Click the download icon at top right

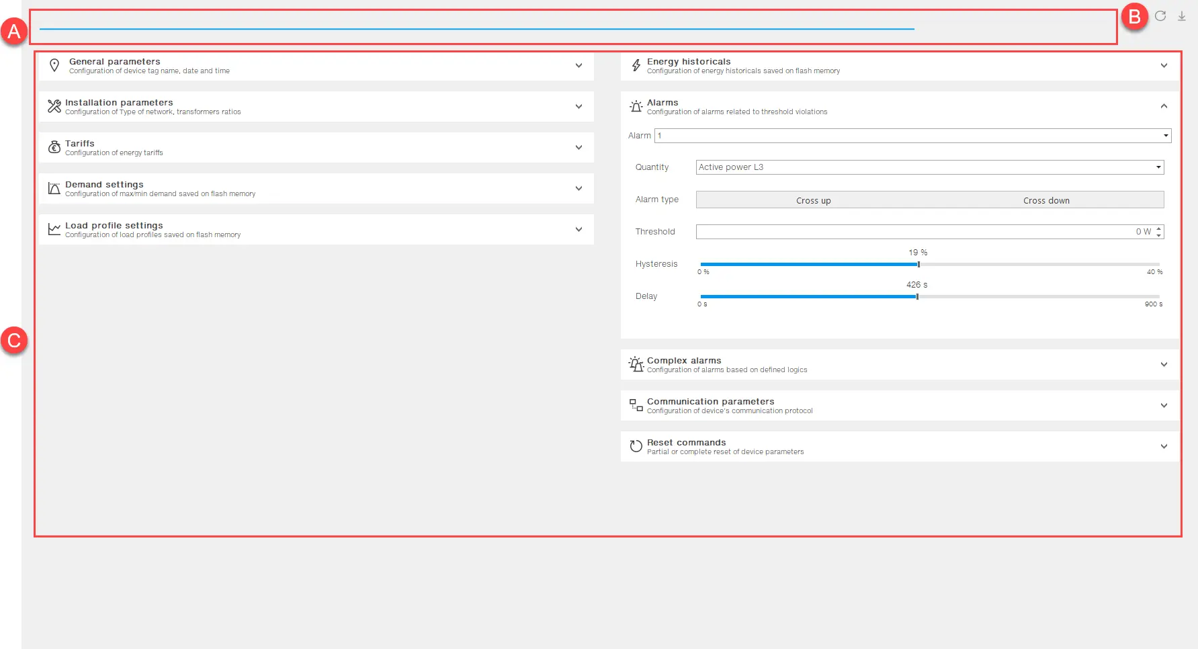[1182, 16]
